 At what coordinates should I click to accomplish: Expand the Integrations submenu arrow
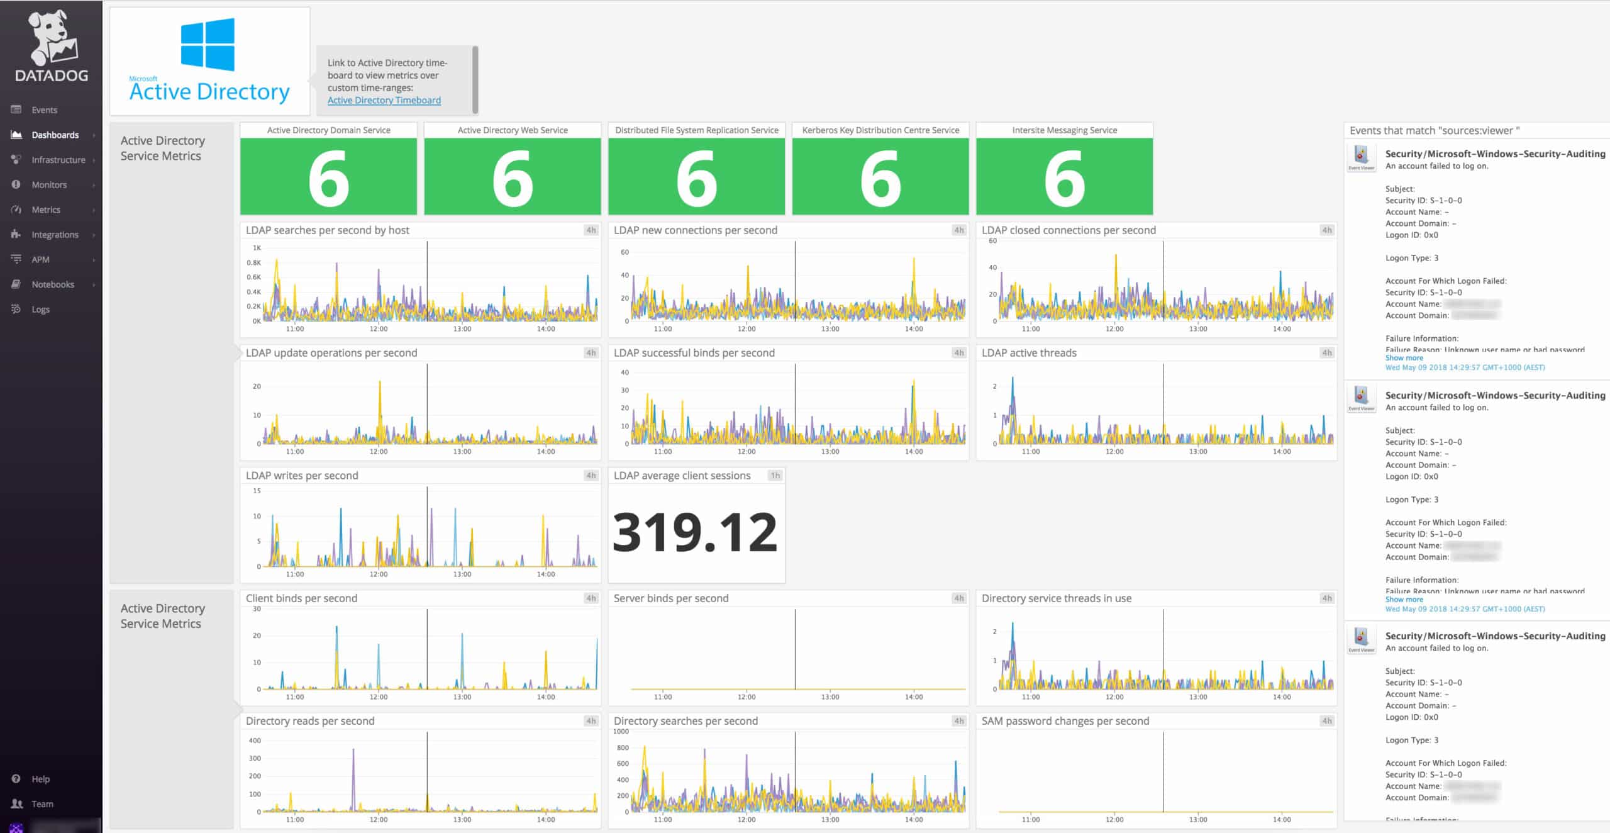94,235
